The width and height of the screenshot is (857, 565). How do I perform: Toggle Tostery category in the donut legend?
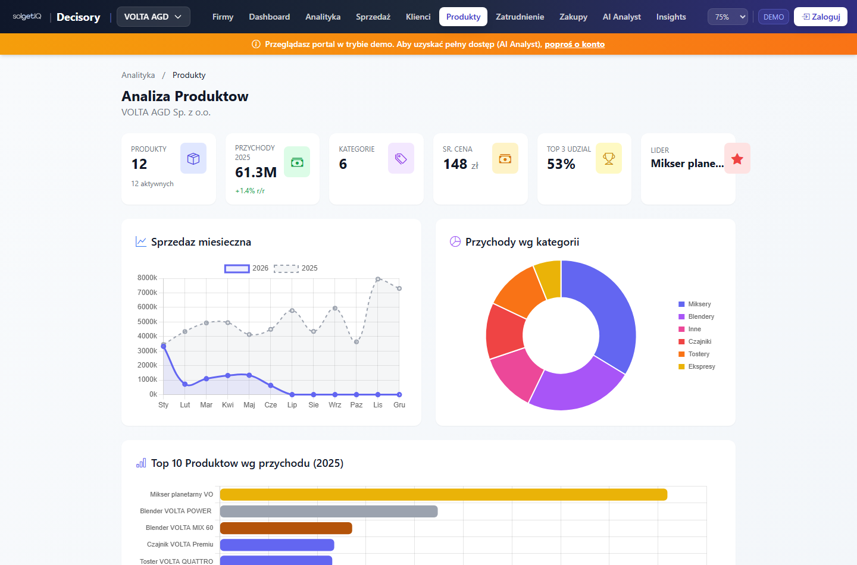(694, 354)
